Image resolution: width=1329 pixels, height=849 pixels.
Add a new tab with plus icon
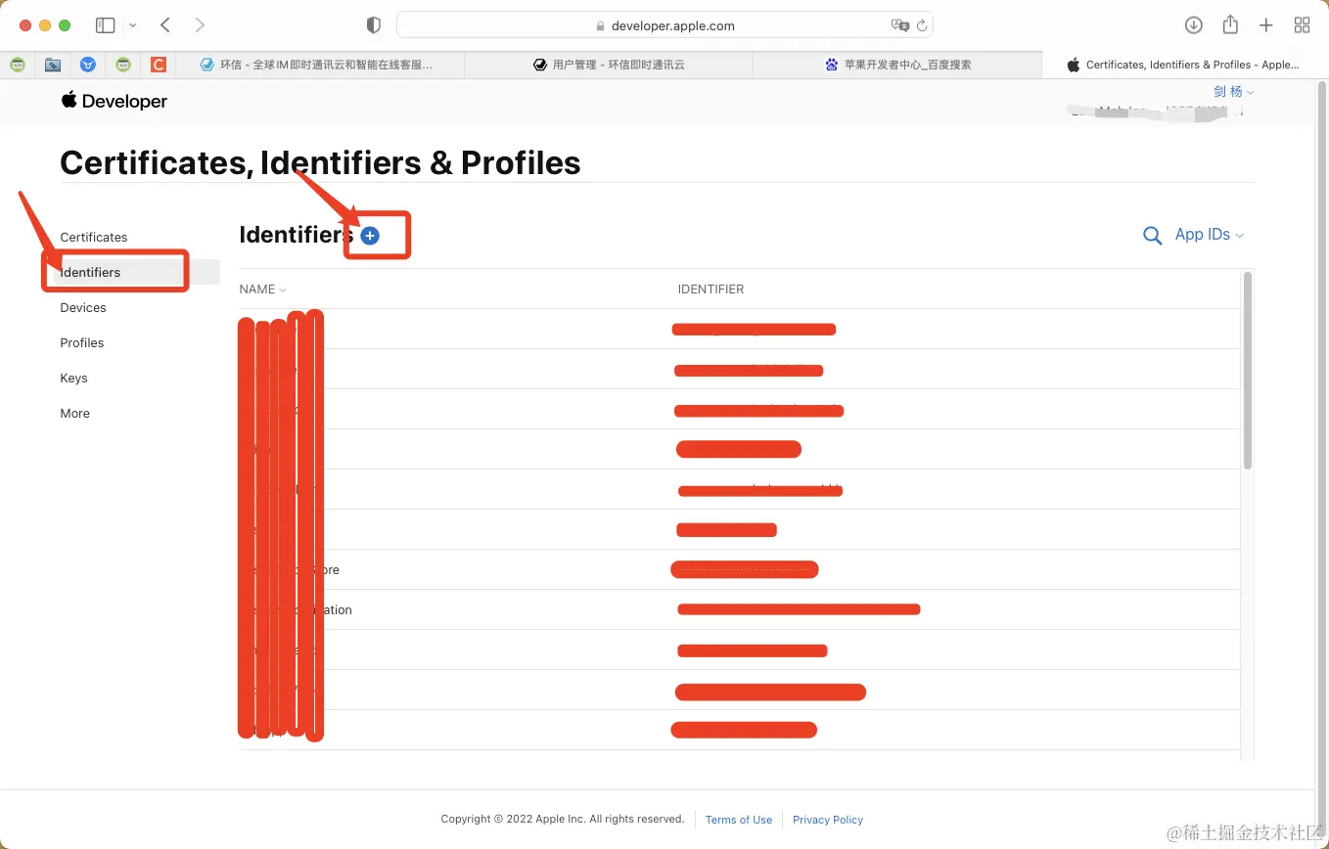[1265, 25]
